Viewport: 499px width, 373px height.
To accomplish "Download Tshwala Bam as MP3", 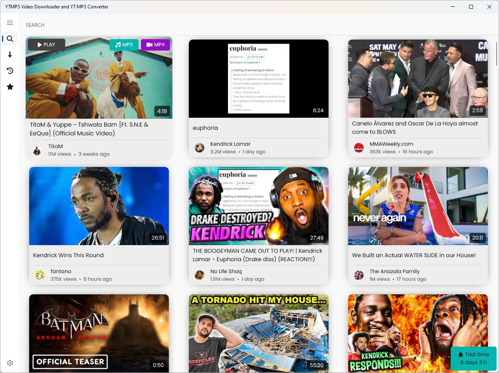I will coord(124,45).
